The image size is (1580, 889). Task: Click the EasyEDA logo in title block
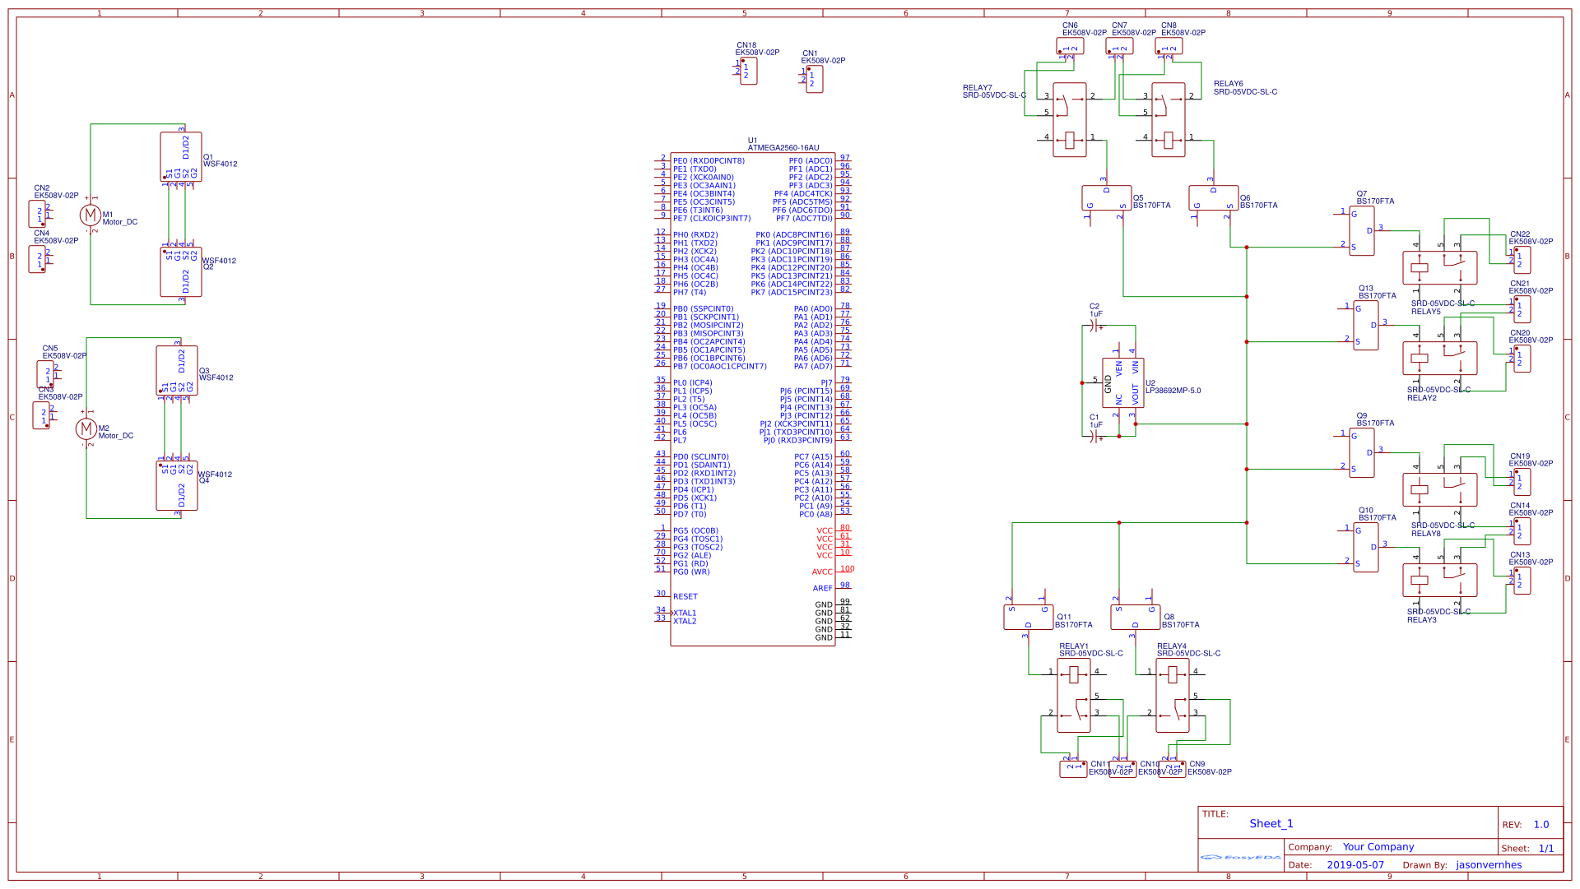tap(1243, 856)
